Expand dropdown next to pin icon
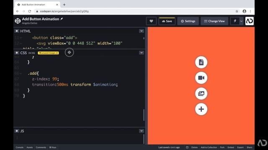 241,21
